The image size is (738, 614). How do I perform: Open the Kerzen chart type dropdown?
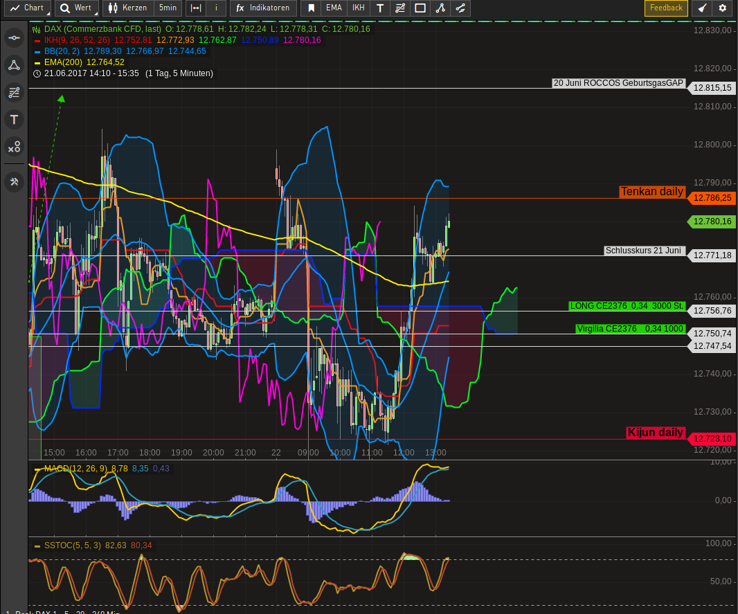coord(128,8)
